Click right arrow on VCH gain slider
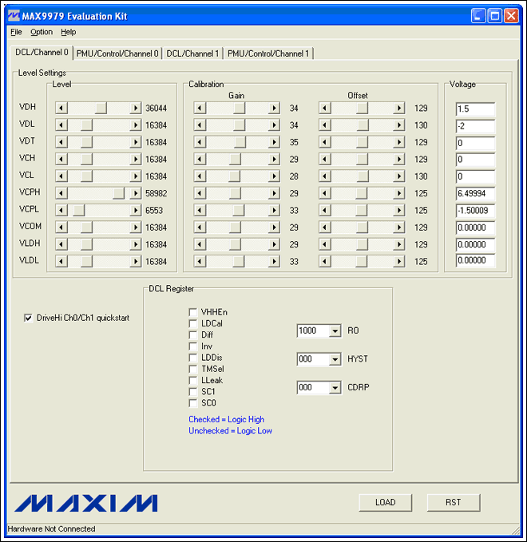527x542 pixels. [x=274, y=159]
